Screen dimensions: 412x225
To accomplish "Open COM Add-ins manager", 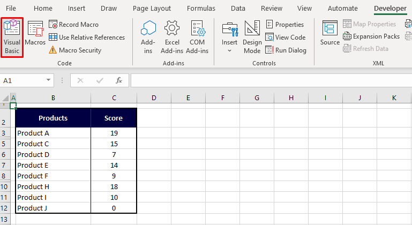I will [197, 37].
